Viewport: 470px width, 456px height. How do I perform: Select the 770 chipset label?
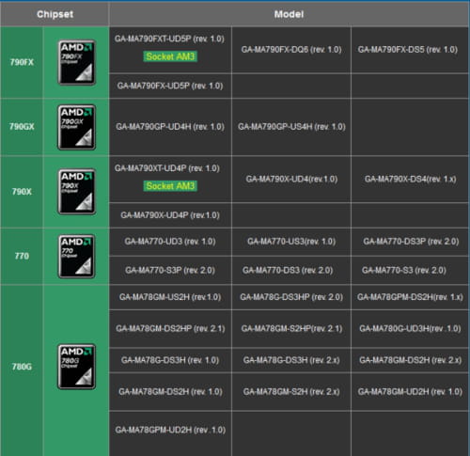pyautogui.click(x=22, y=256)
